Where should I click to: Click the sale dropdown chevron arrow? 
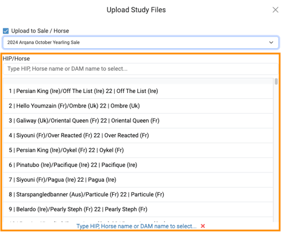(x=271, y=42)
